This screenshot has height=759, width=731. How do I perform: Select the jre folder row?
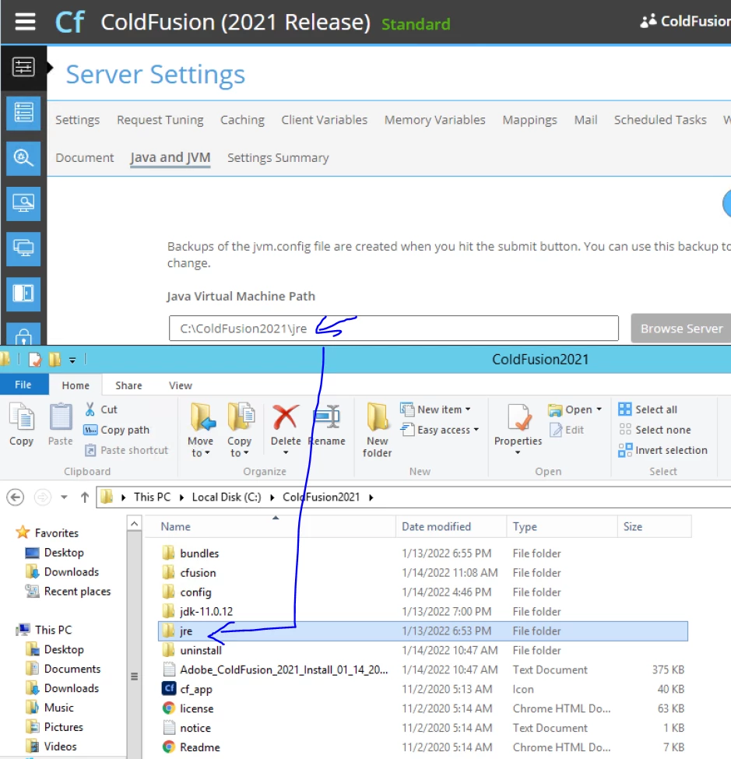coord(423,631)
